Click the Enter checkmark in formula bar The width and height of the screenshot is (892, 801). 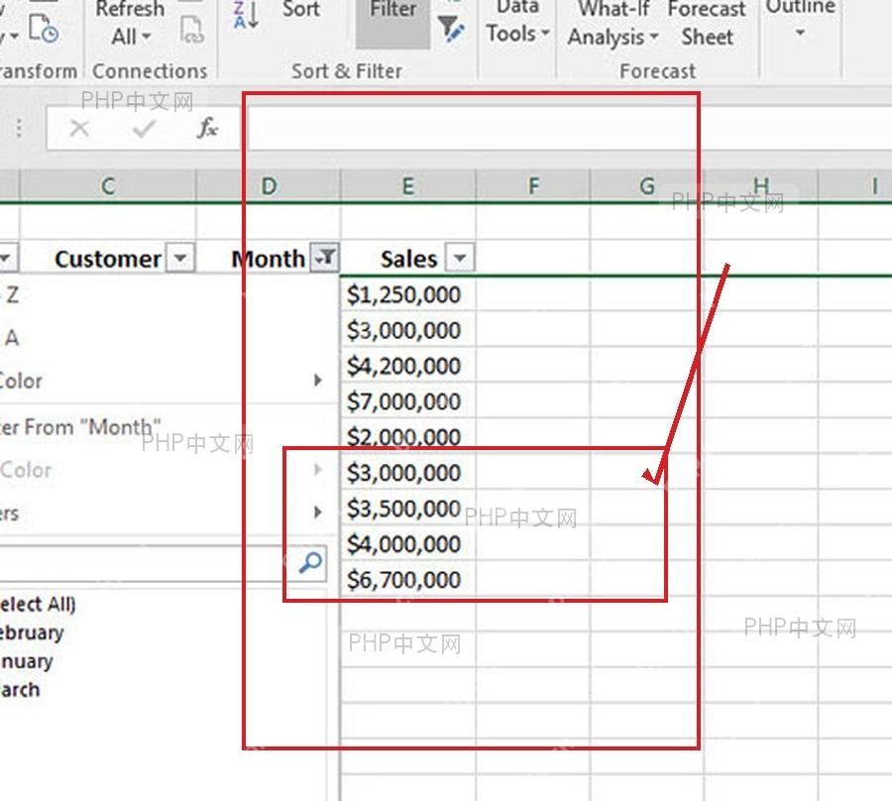(x=144, y=129)
